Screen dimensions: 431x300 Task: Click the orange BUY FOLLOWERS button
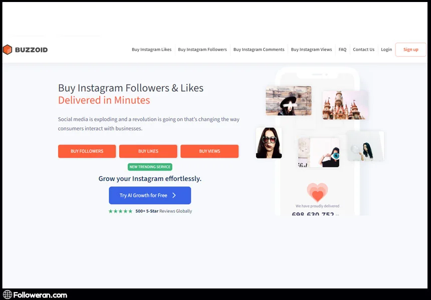(87, 151)
